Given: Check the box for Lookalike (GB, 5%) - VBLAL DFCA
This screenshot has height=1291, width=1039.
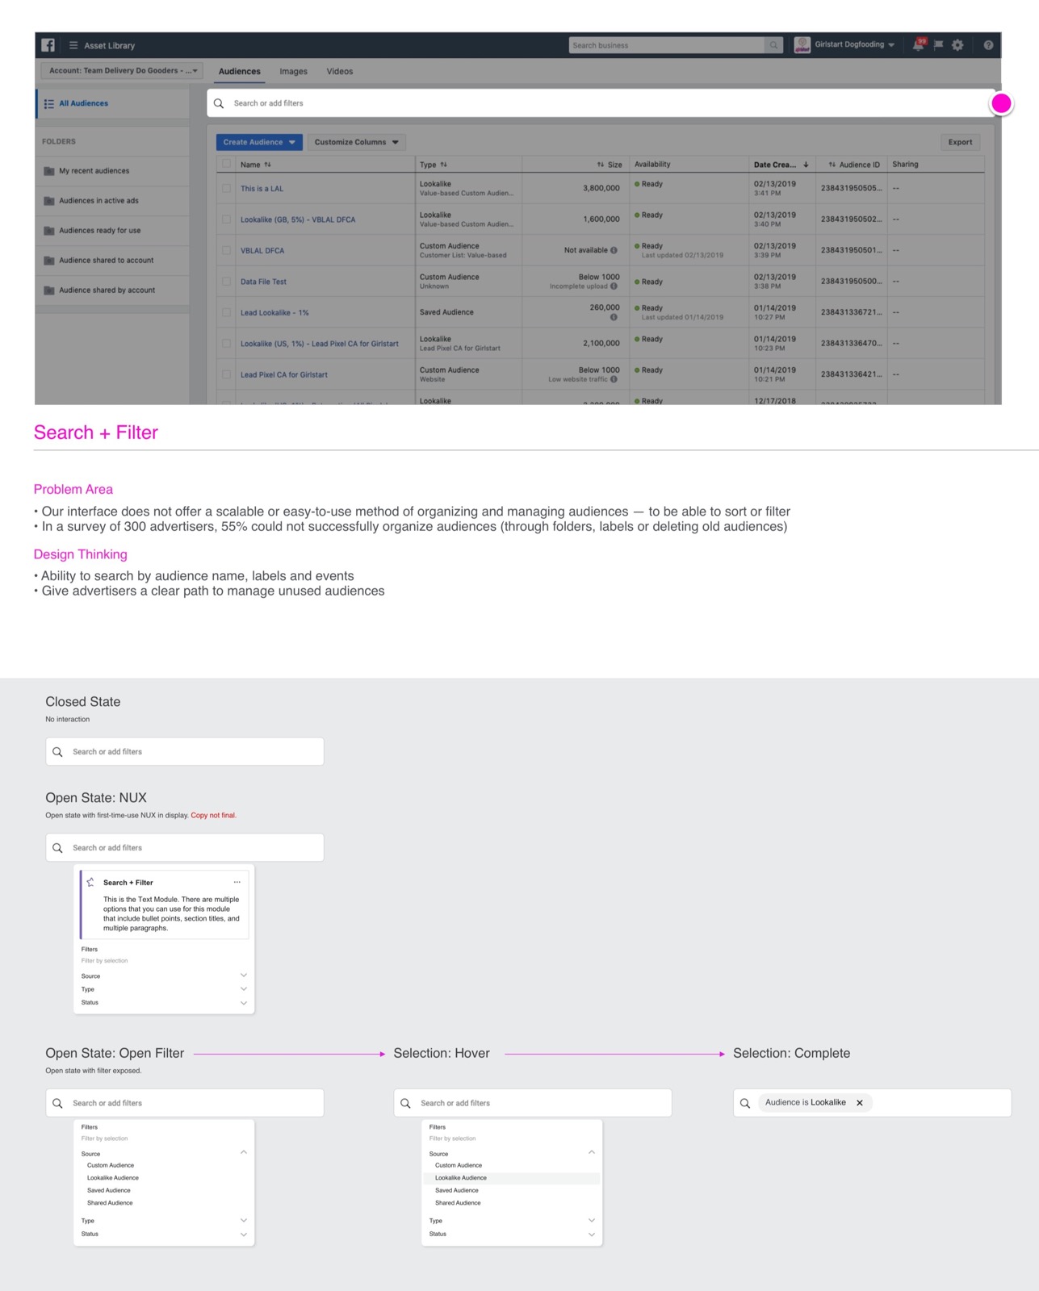Looking at the screenshot, I should (x=226, y=219).
